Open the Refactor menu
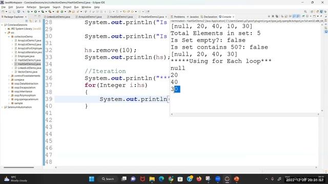Screen dimensions: 328x184 point(32,7)
